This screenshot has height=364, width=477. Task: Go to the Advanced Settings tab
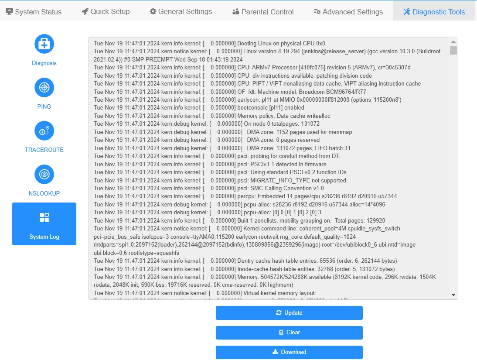coord(348,12)
